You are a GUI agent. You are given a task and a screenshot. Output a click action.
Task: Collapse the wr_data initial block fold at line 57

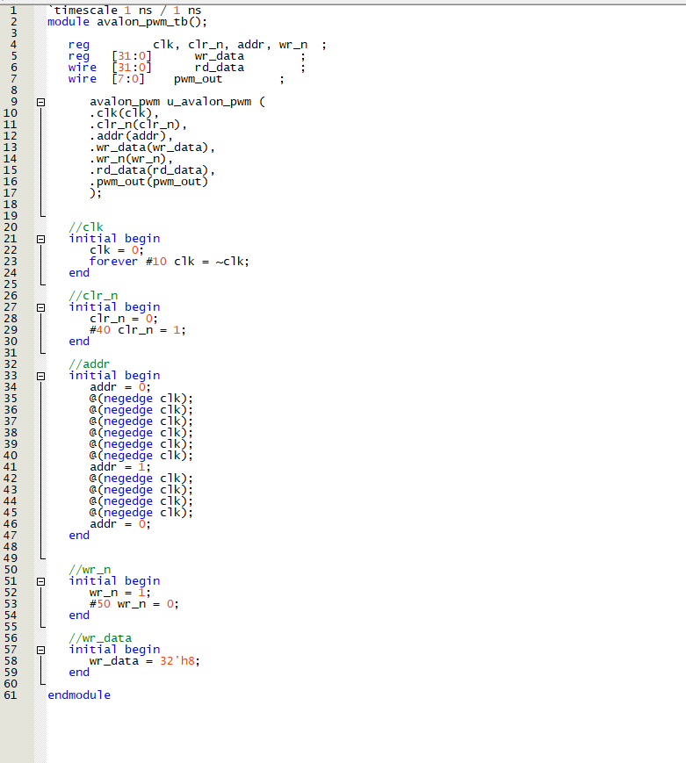(x=41, y=650)
